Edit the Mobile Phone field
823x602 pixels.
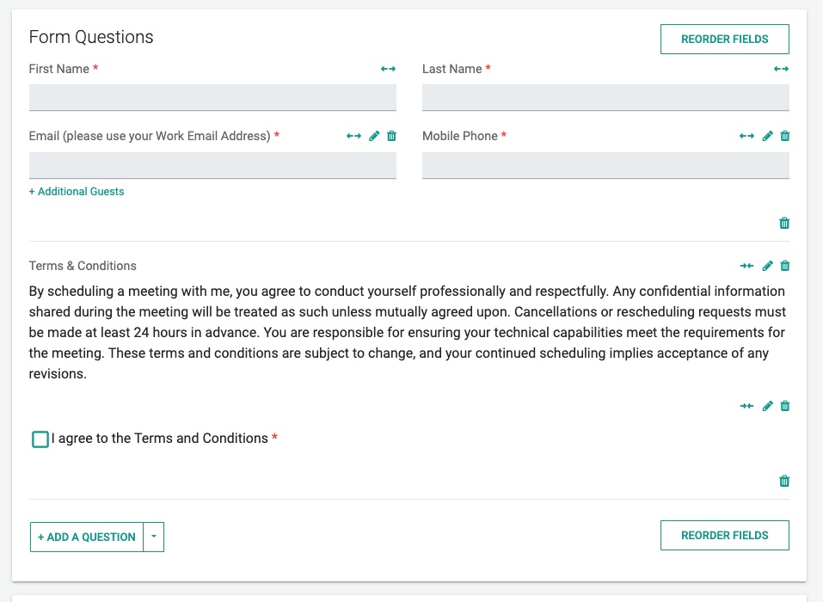pyautogui.click(x=767, y=136)
